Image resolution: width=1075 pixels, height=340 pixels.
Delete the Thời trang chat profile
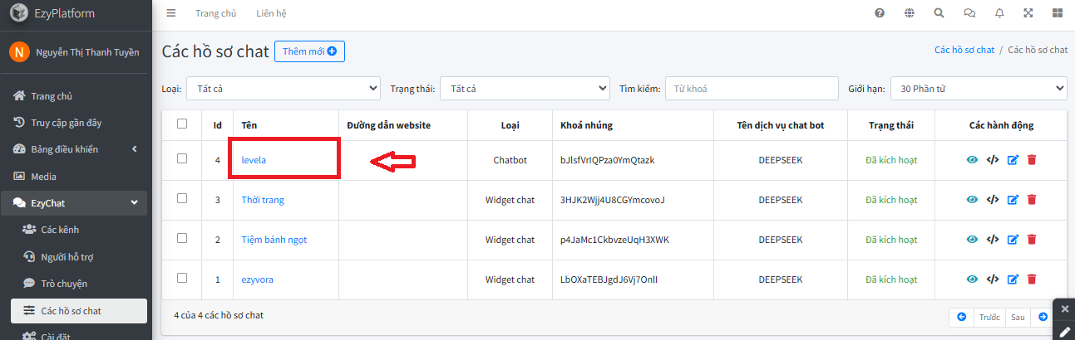pos(1032,200)
